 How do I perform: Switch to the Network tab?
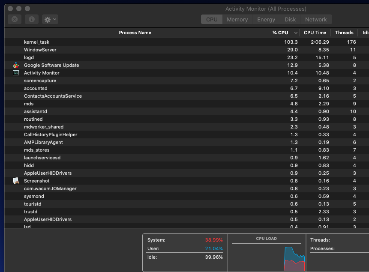click(x=316, y=20)
